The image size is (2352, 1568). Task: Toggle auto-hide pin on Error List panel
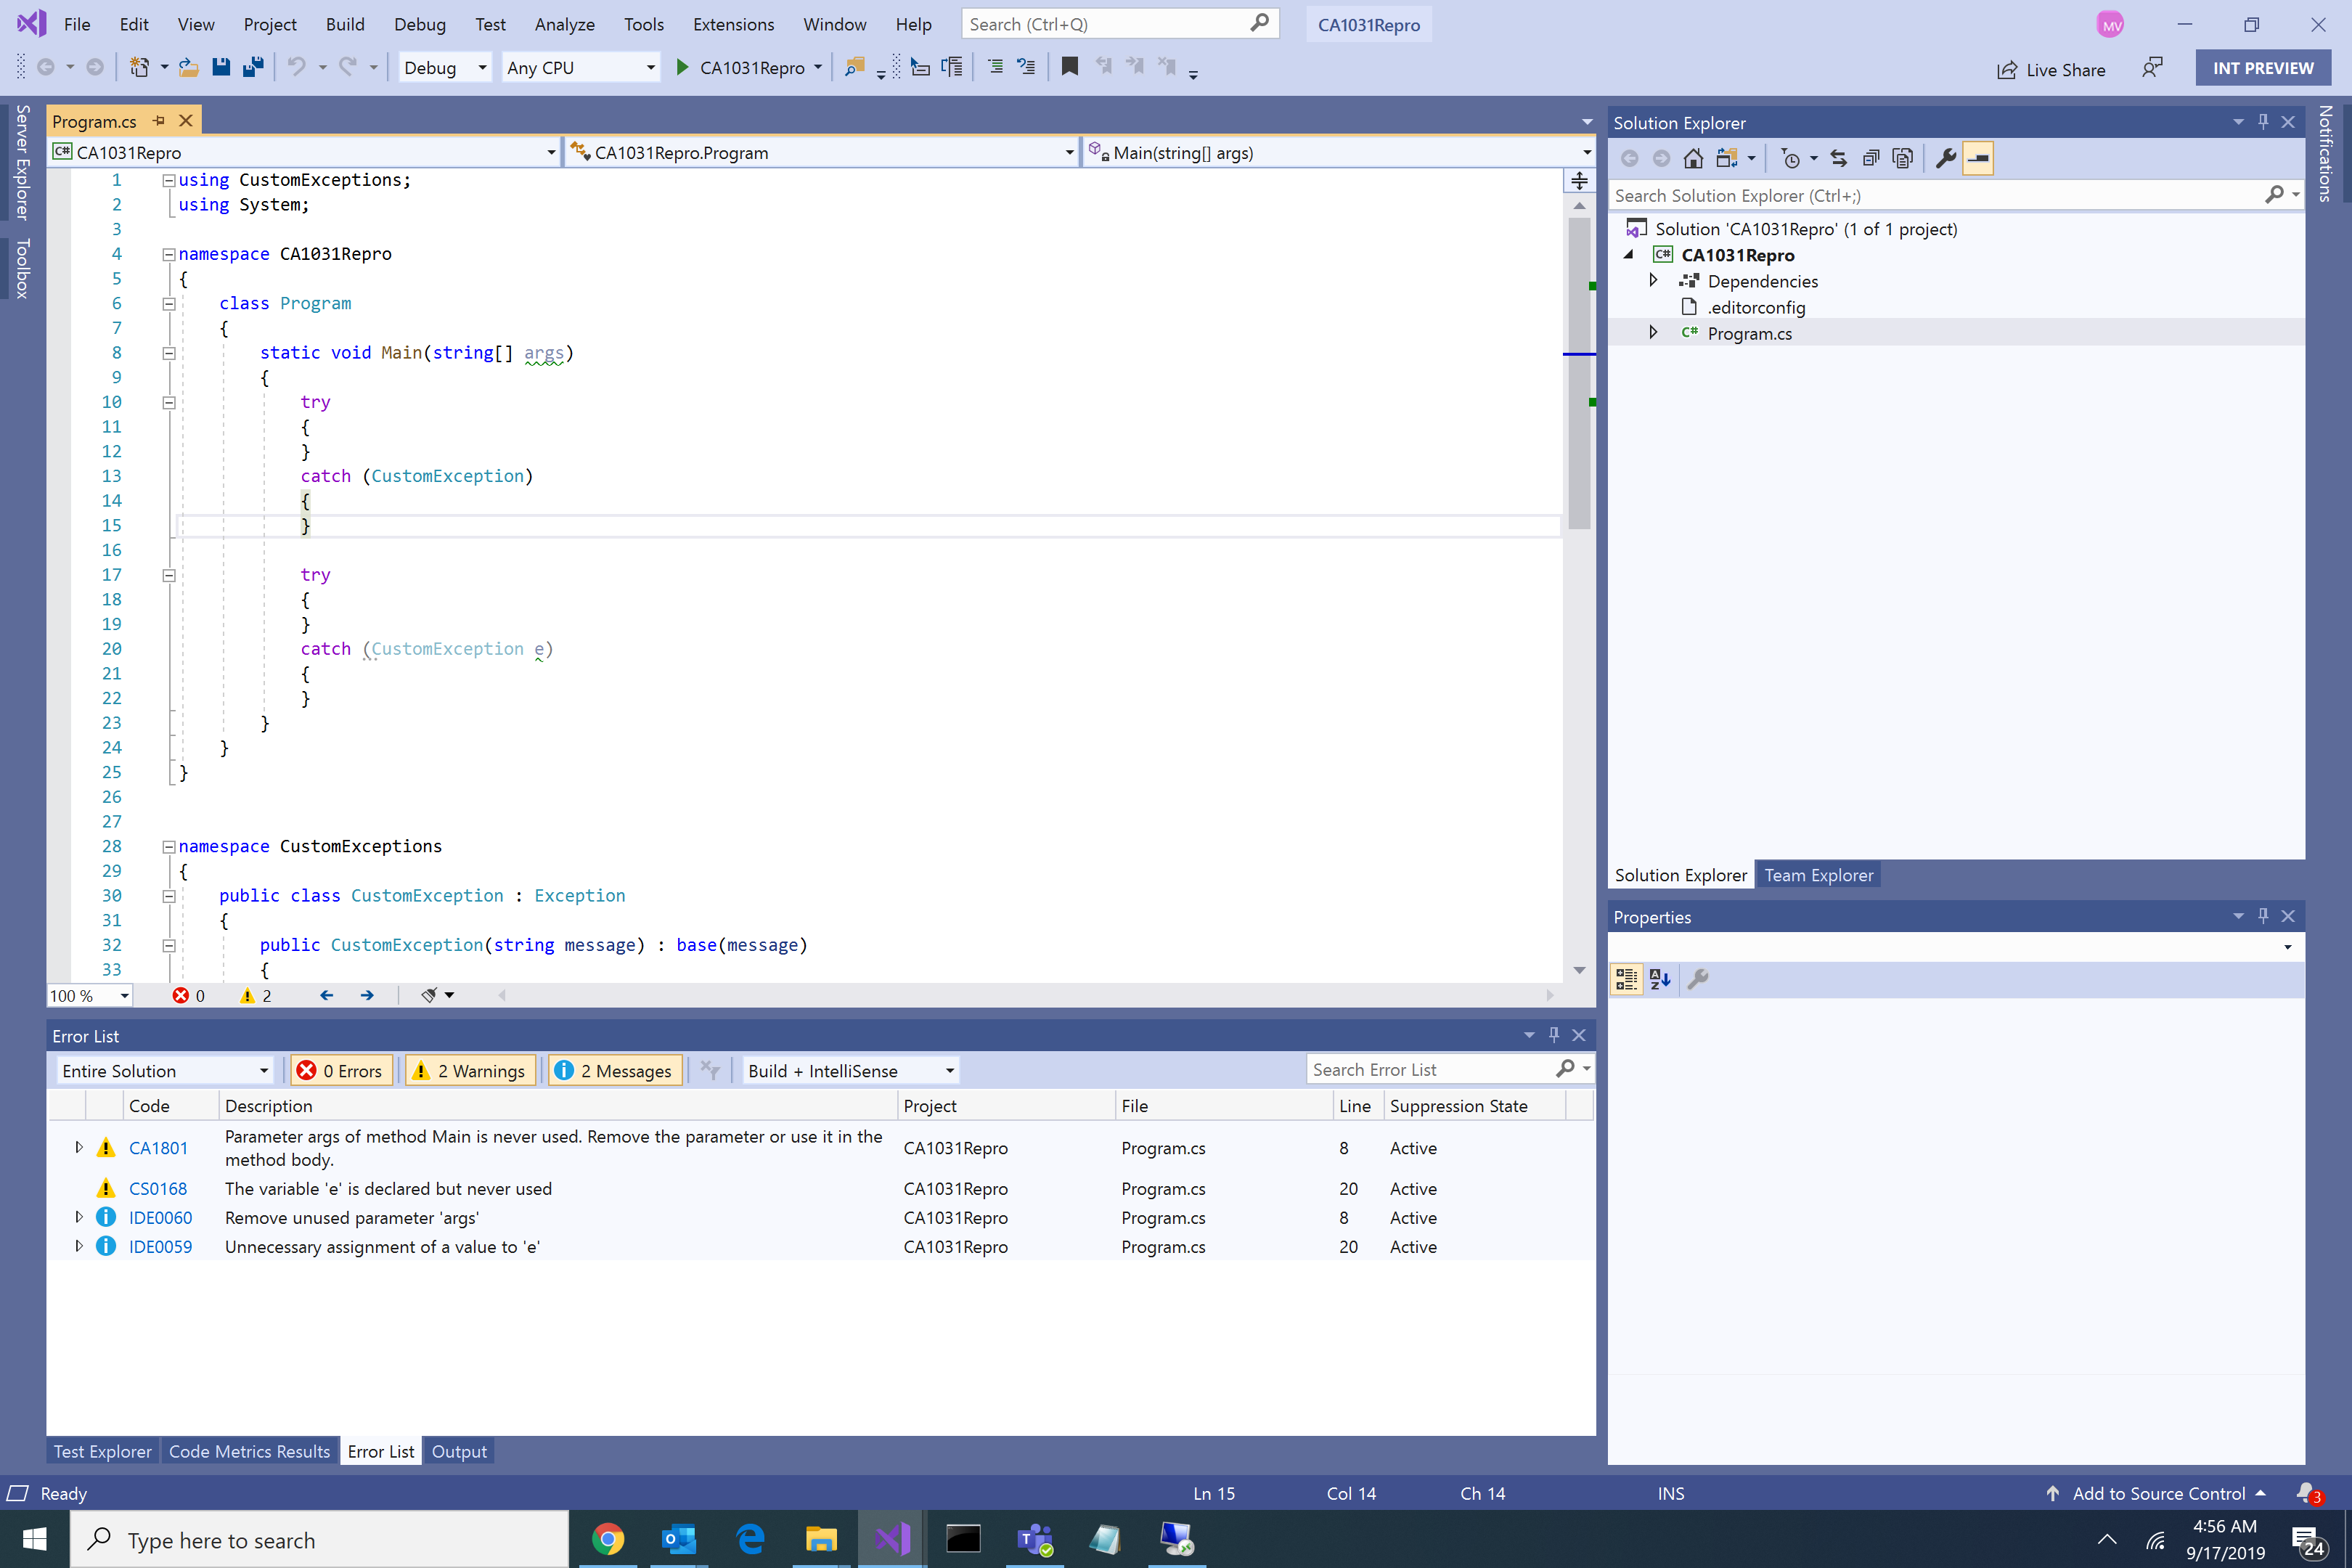[x=1554, y=1035]
